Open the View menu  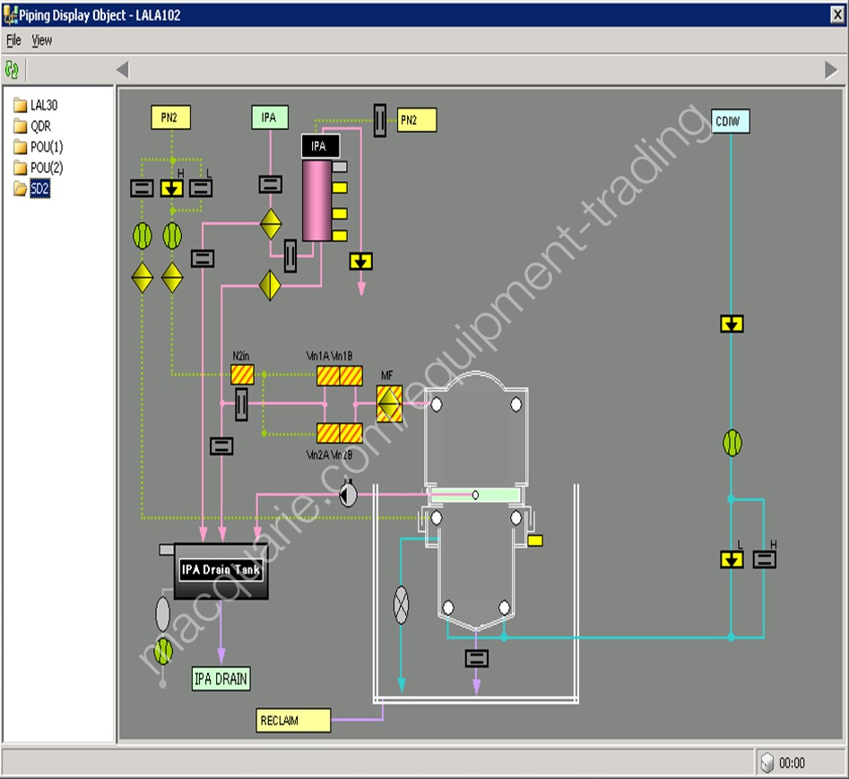[x=42, y=40]
